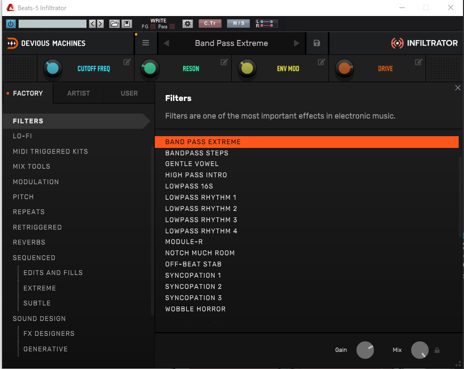Load next preset with right triangle

[296, 43]
